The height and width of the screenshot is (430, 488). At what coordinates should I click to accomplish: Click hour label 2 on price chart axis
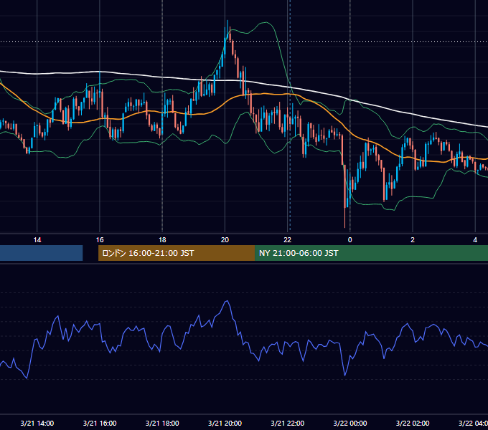(413, 240)
